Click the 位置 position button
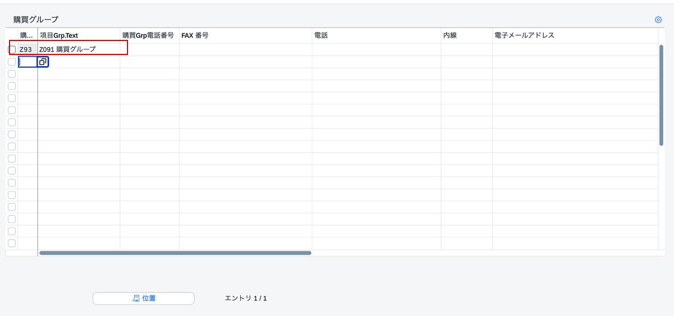This screenshot has height=316, width=674. pos(143,298)
